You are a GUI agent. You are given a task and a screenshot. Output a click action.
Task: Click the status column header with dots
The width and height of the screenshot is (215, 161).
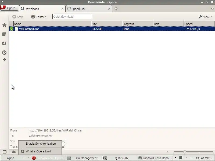pos(11,24)
